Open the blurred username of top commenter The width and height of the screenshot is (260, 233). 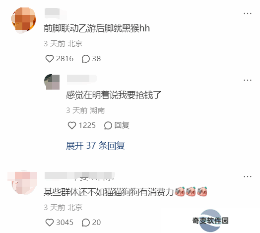[x=56, y=13]
